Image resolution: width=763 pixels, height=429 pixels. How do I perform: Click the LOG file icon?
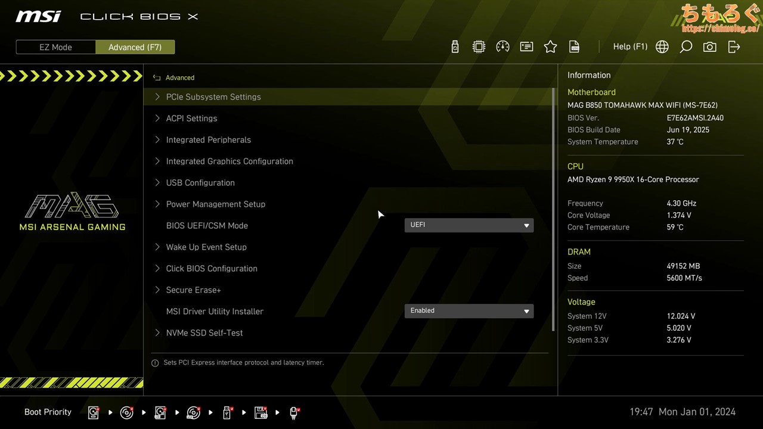(574, 47)
